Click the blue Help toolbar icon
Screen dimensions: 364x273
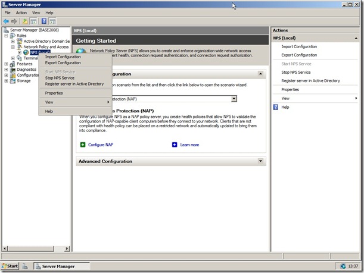click(44, 21)
